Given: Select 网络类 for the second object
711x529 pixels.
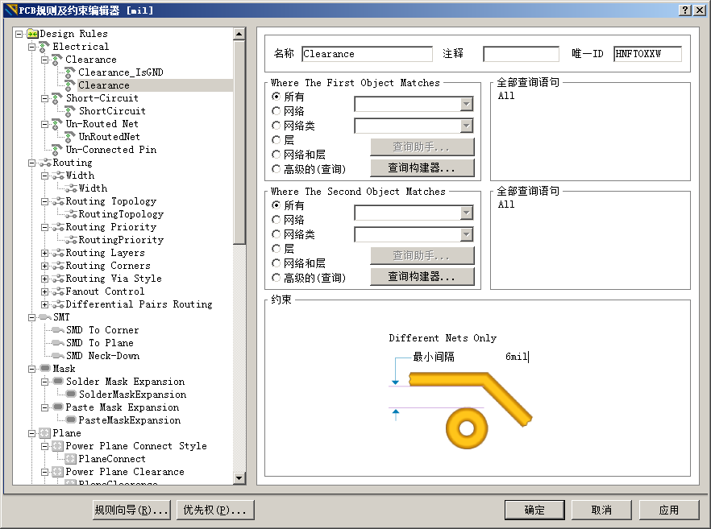Looking at the screenshot, I should pyautogui.click(x=276, y=234).
